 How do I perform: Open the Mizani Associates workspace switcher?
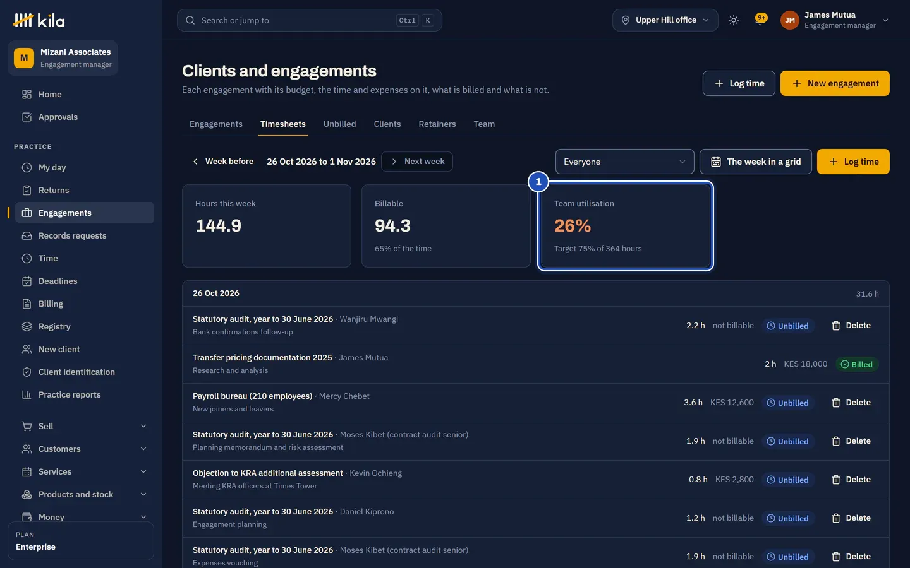(x=63, y=58)
